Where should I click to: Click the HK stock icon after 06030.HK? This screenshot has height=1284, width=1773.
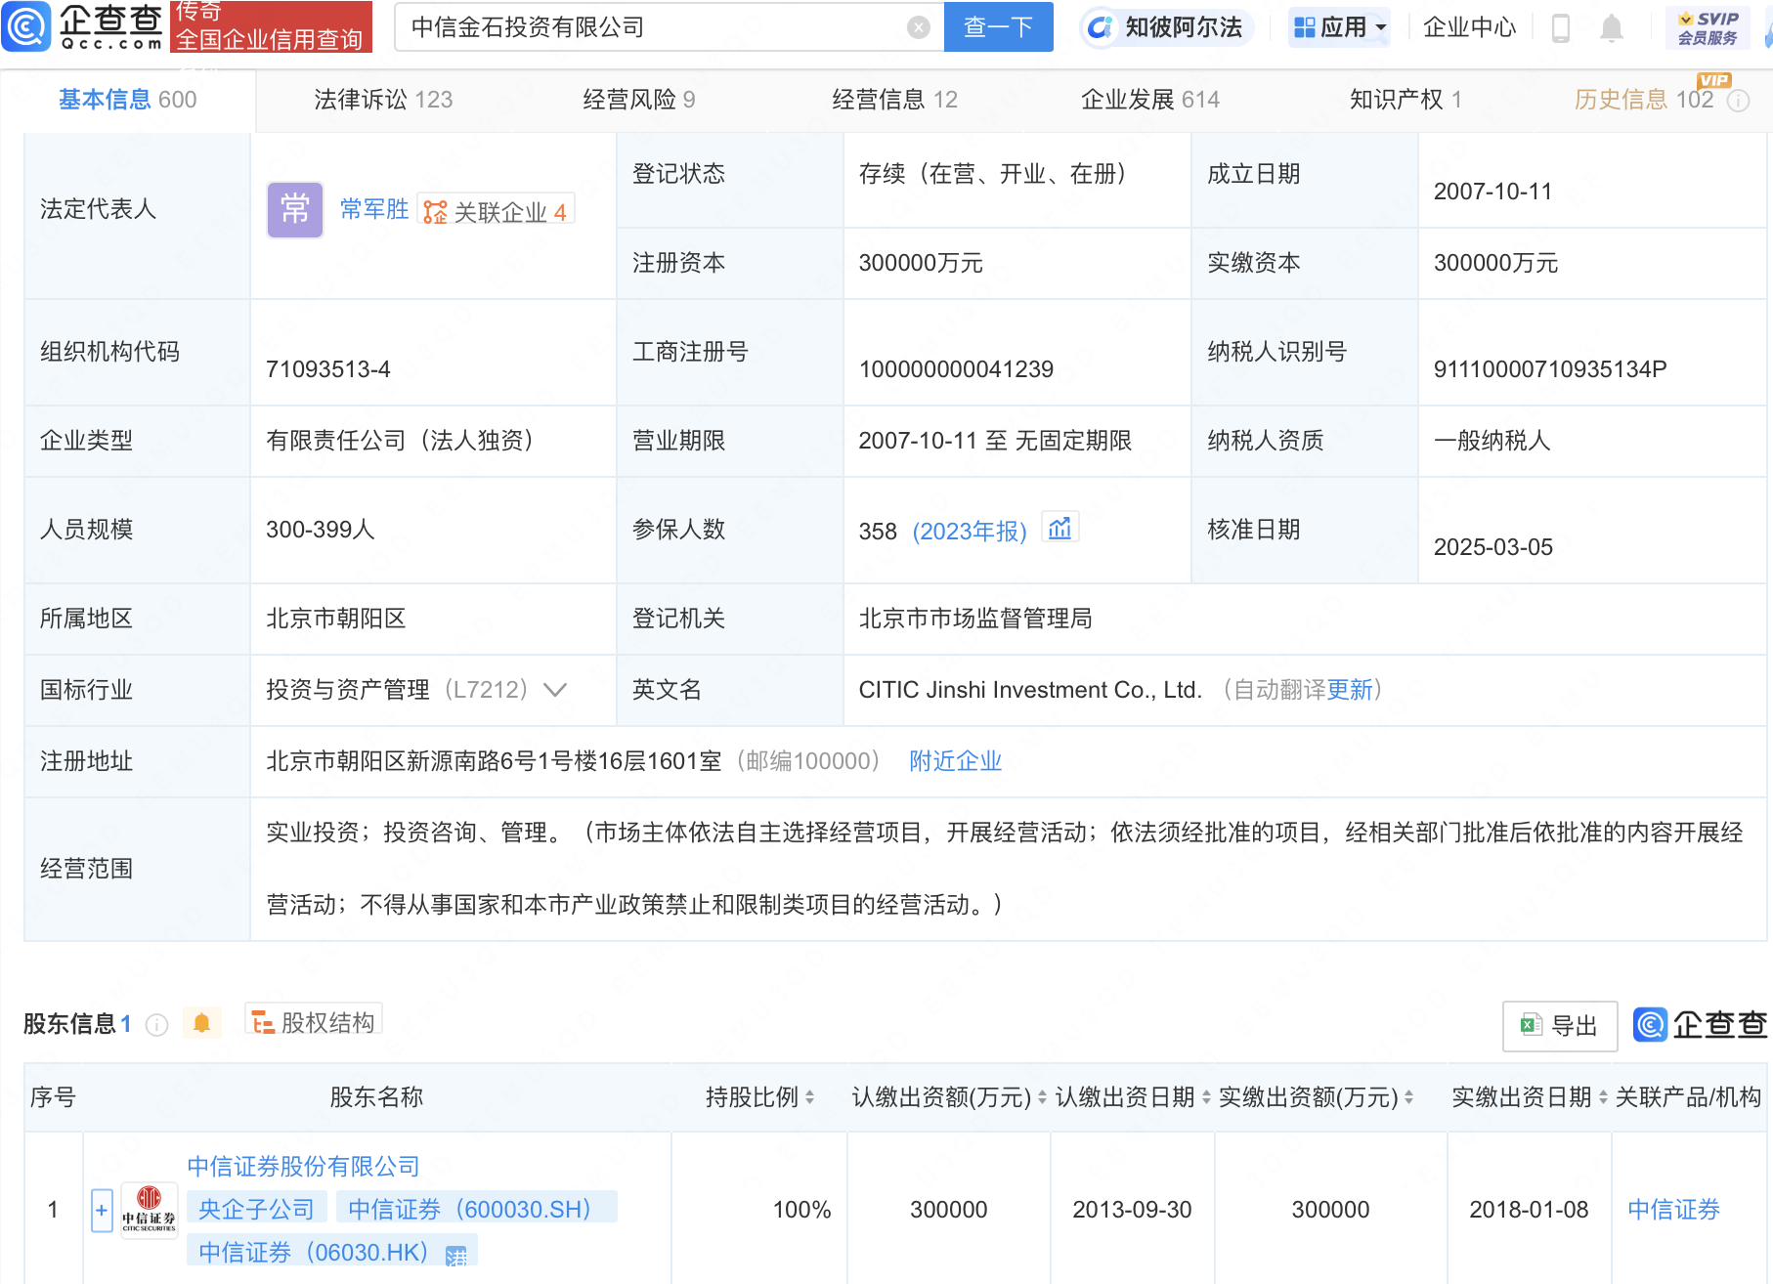pyautogui.click(x=455, y=1256)
